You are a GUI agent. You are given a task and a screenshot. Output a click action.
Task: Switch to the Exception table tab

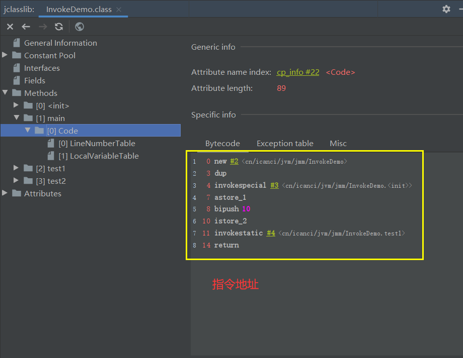click(x=285, y=144)
